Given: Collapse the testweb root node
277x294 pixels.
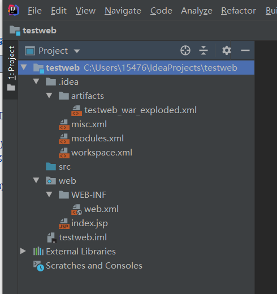Looking at the screenshot, I should 24,67.
